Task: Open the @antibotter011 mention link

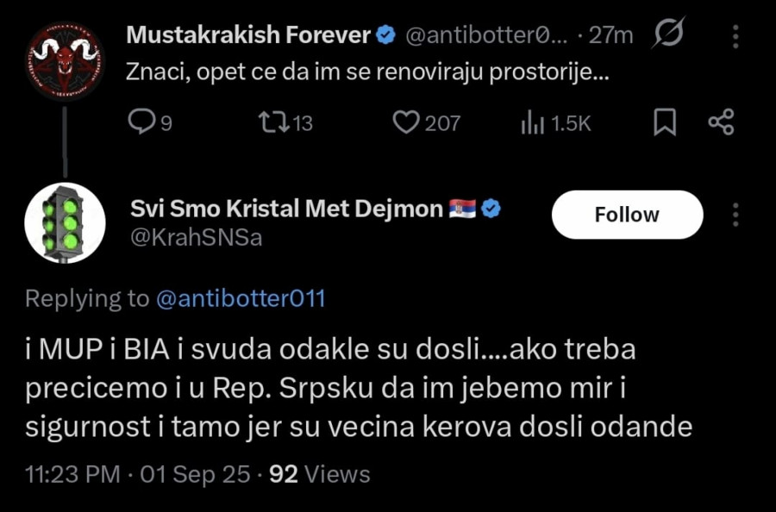Action: [241, 298]
